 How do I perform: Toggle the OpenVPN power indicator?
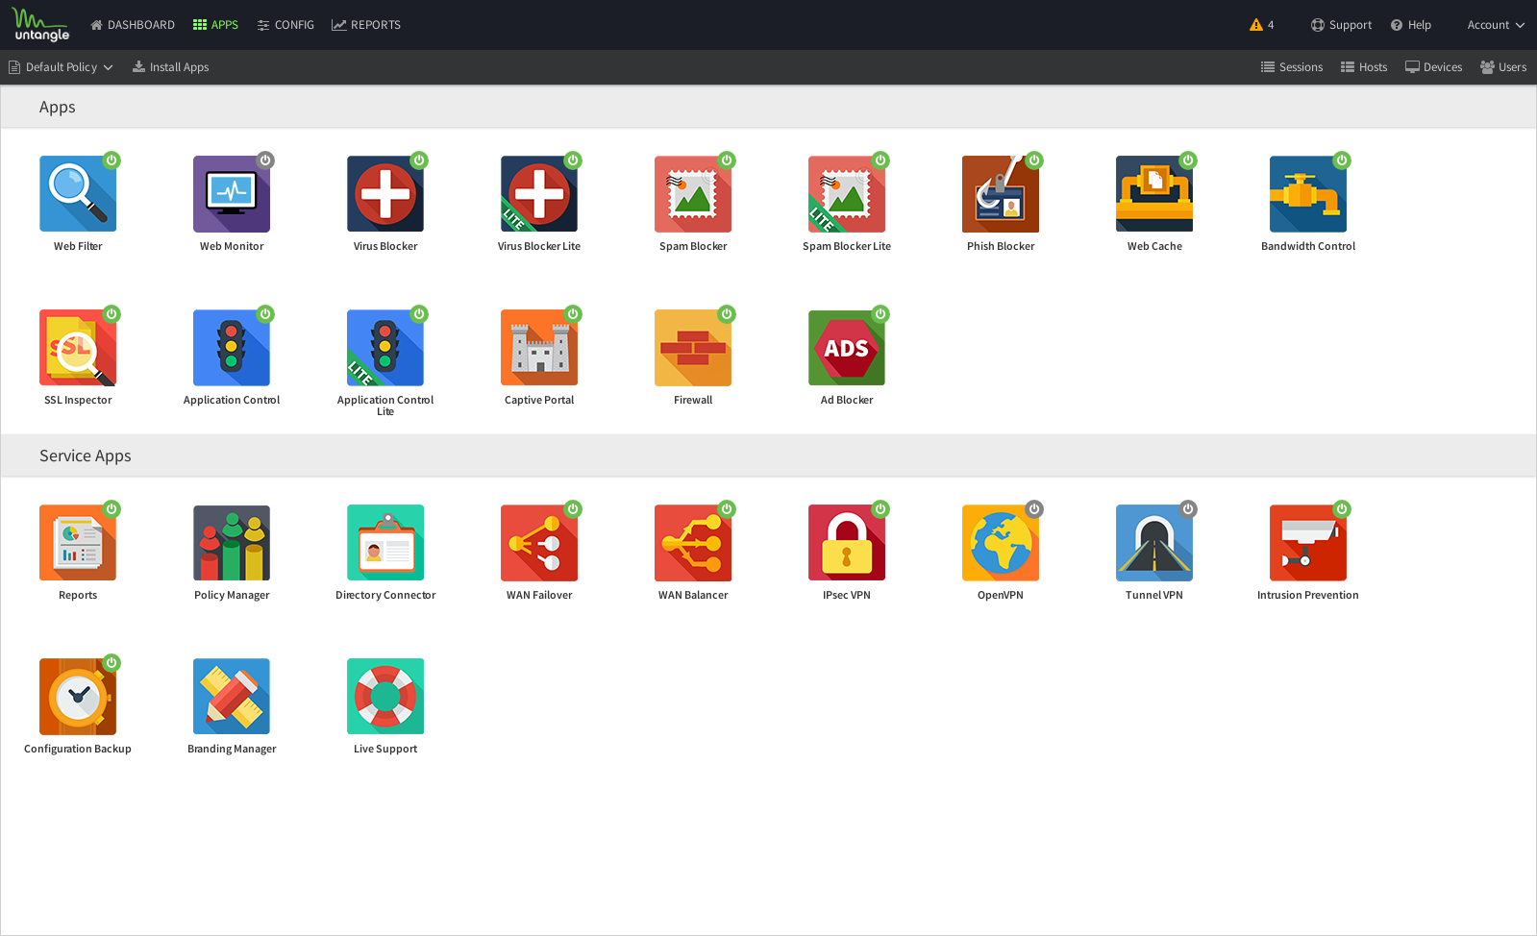(1034, 509)
